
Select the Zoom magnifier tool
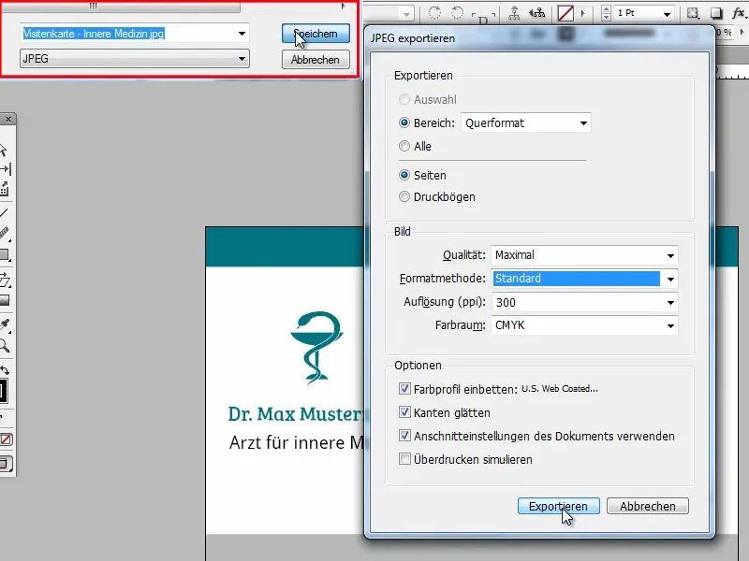click(5, 345)
